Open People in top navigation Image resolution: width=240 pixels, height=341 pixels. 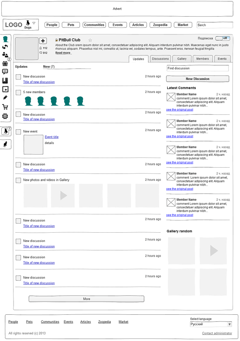[x=52, y=25]
